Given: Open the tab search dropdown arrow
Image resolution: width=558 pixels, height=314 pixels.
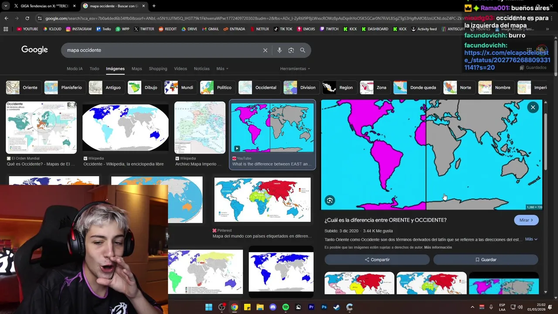Looking at the screenshot, I should [x=6, y=6].
